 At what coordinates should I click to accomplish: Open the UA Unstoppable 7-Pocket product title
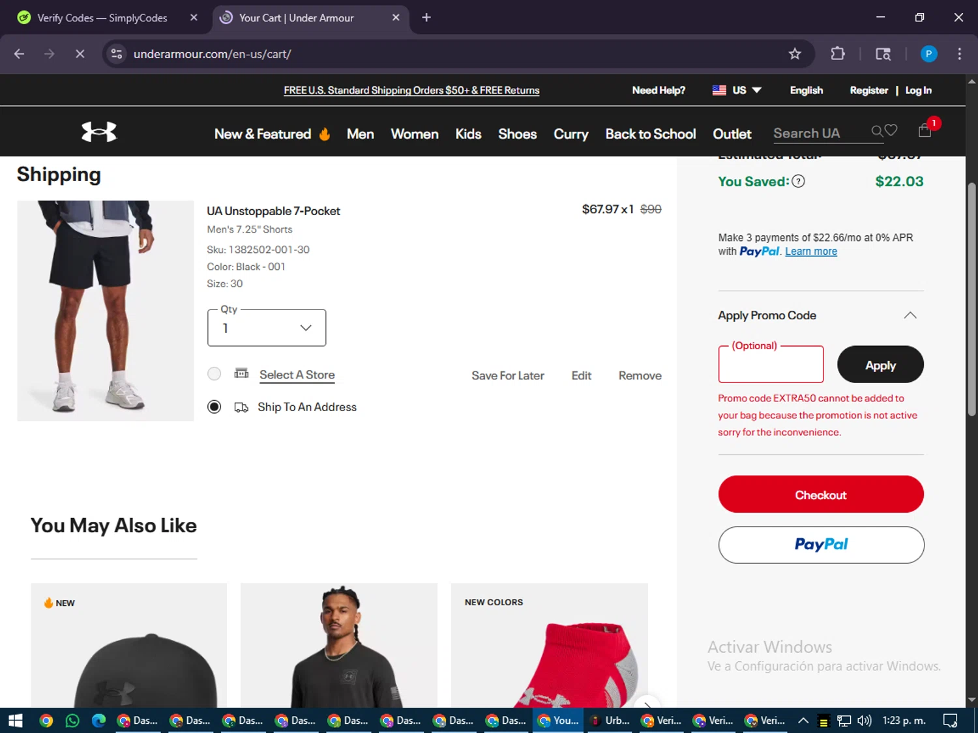[x=273, y=211]
